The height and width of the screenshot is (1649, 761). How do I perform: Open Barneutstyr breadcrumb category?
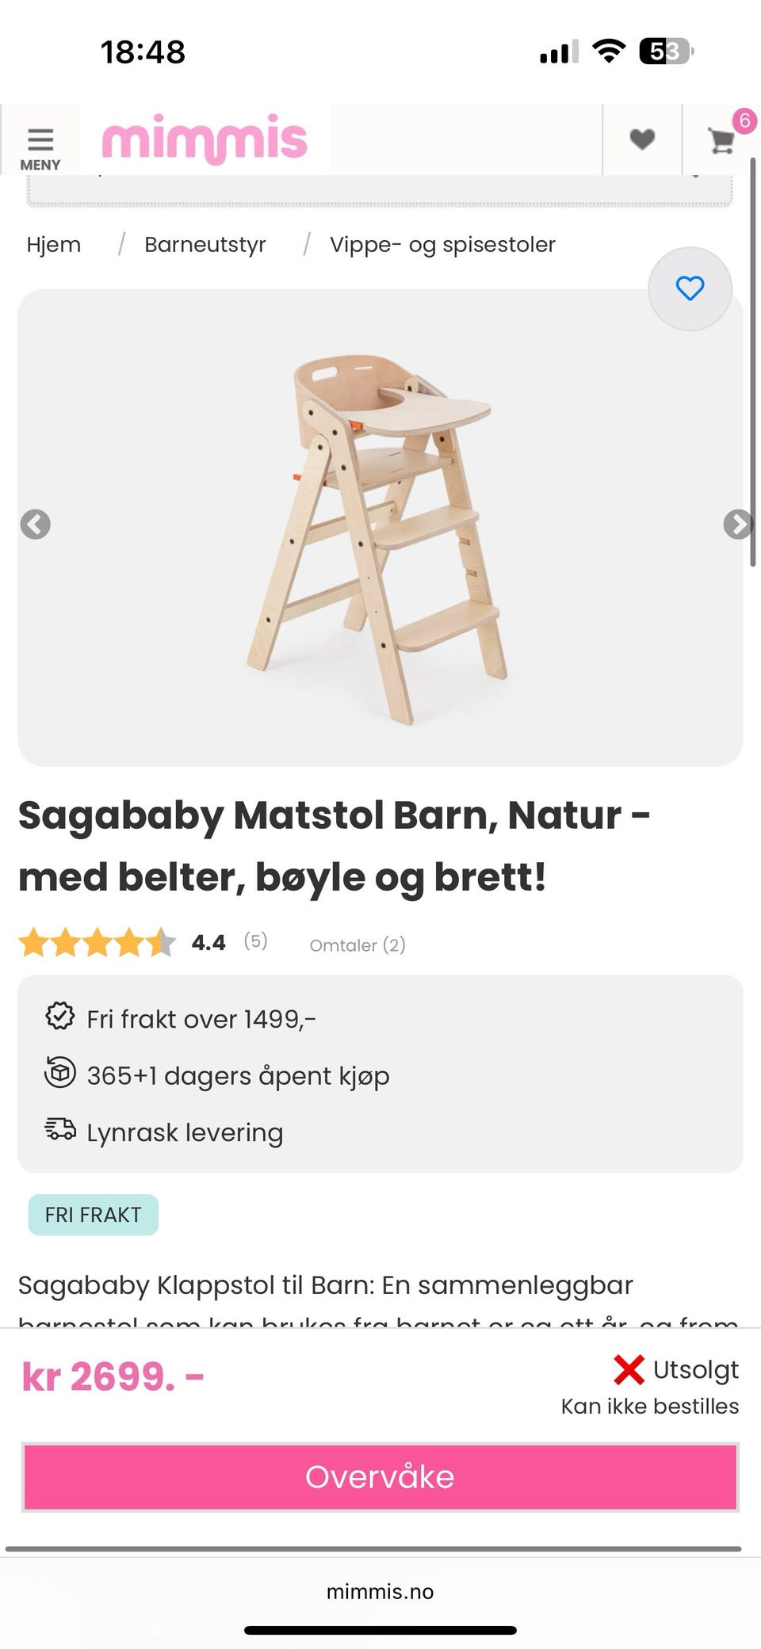tap(205, 245)
